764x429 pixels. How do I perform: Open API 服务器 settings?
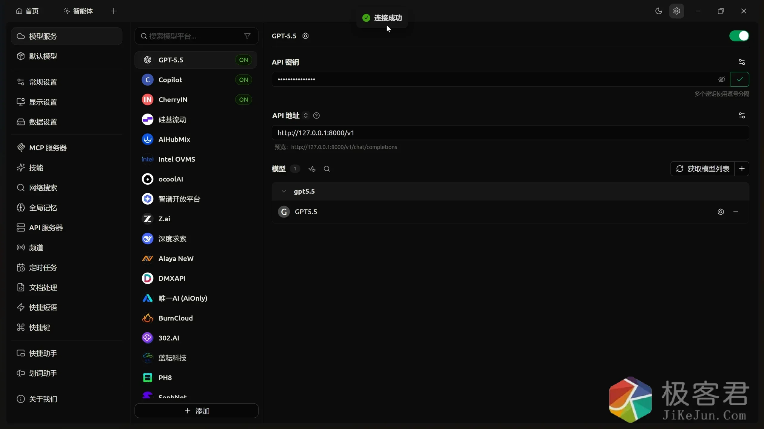tap(67, 228)
